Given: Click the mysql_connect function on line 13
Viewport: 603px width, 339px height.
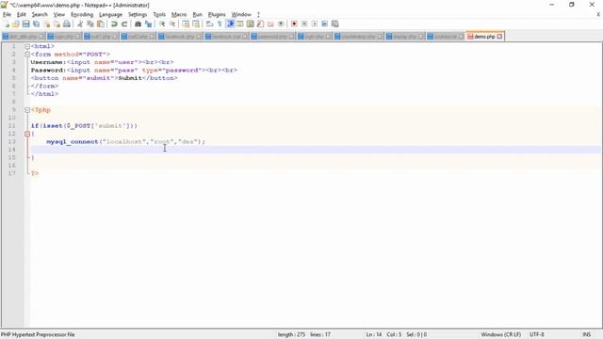Looking at the screenshot, I should tap(73, 142).
